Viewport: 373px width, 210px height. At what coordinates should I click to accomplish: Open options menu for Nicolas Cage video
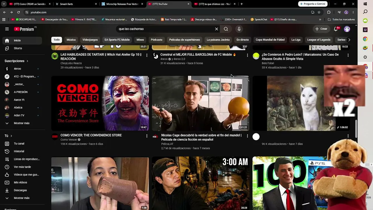coord(247,136)
